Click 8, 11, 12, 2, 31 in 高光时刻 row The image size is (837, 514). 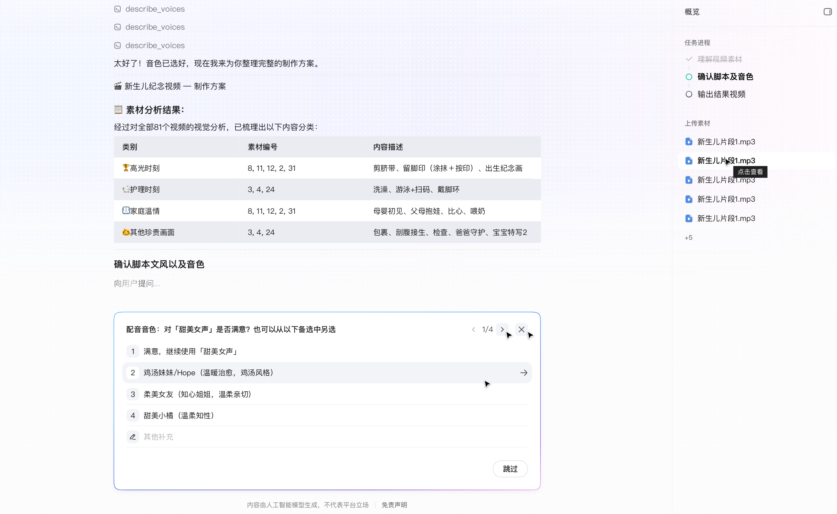click(x=271, y=168)
